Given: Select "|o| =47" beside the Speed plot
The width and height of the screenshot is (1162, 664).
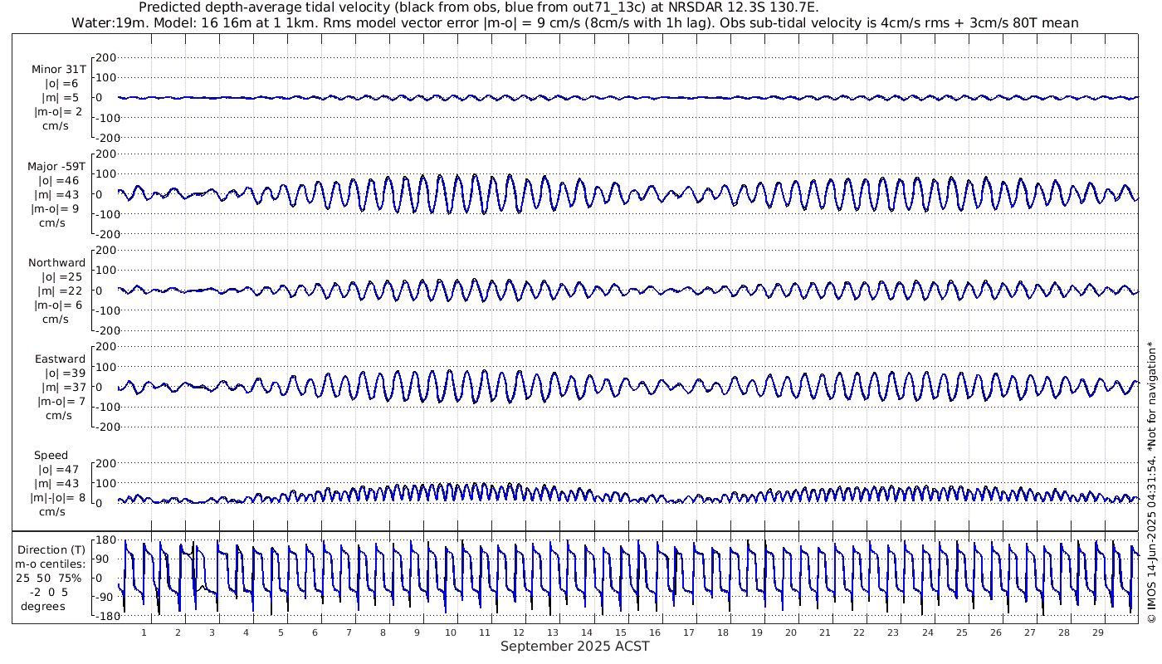Looking at the screenshot, I should (x=59, y=470).
